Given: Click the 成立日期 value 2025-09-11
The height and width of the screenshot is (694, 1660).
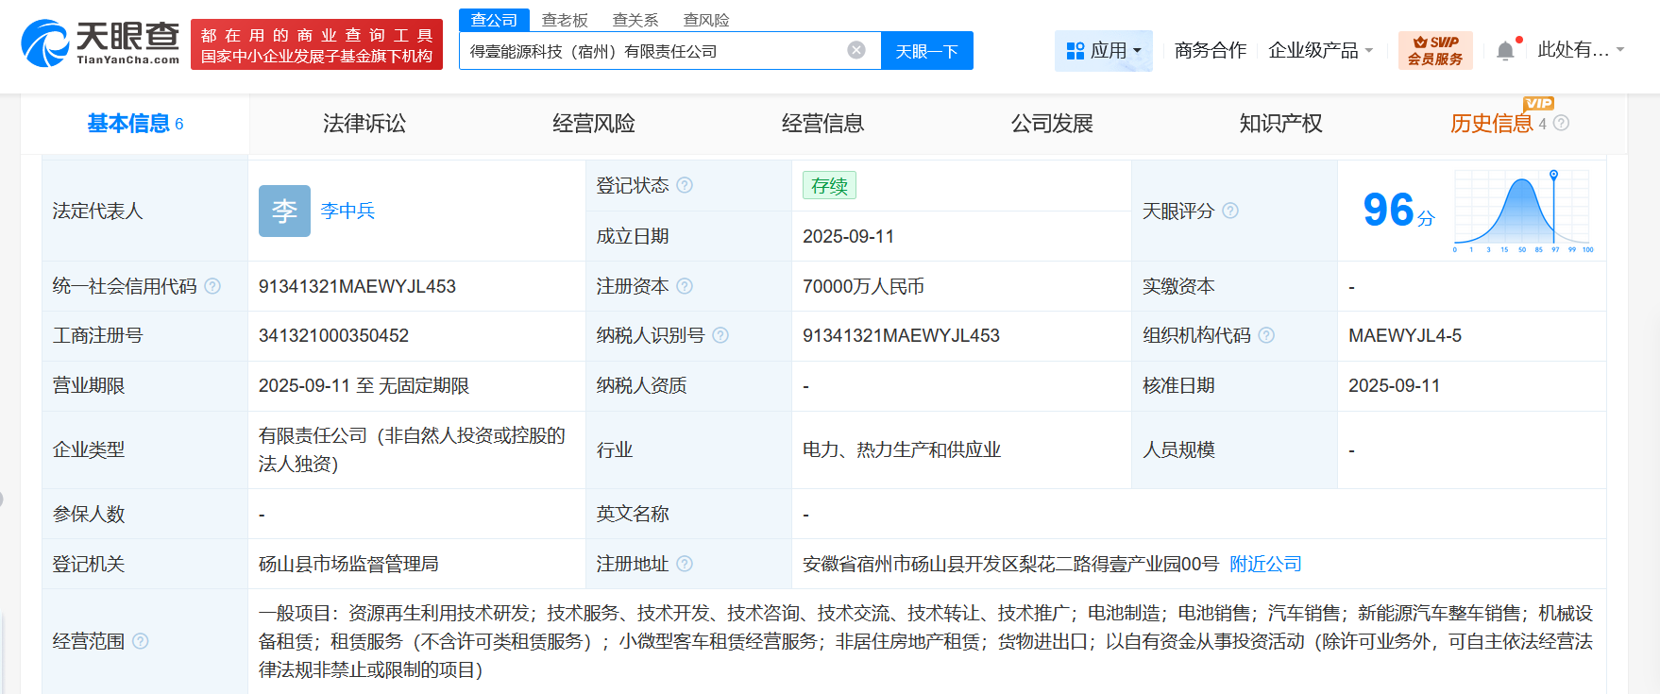Looking at the screenshot, I should point(848,236).
